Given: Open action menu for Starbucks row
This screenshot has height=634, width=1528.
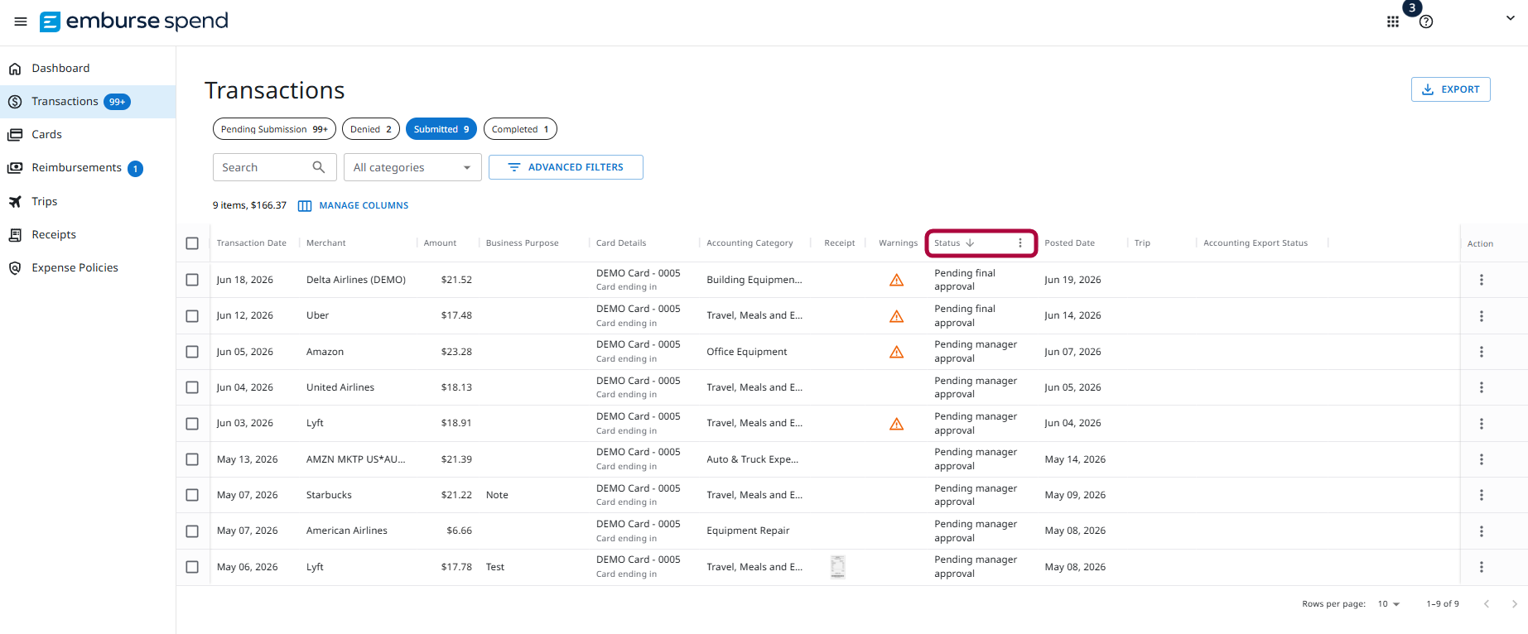Looking at the screenshot, I should coord(1482,495).
